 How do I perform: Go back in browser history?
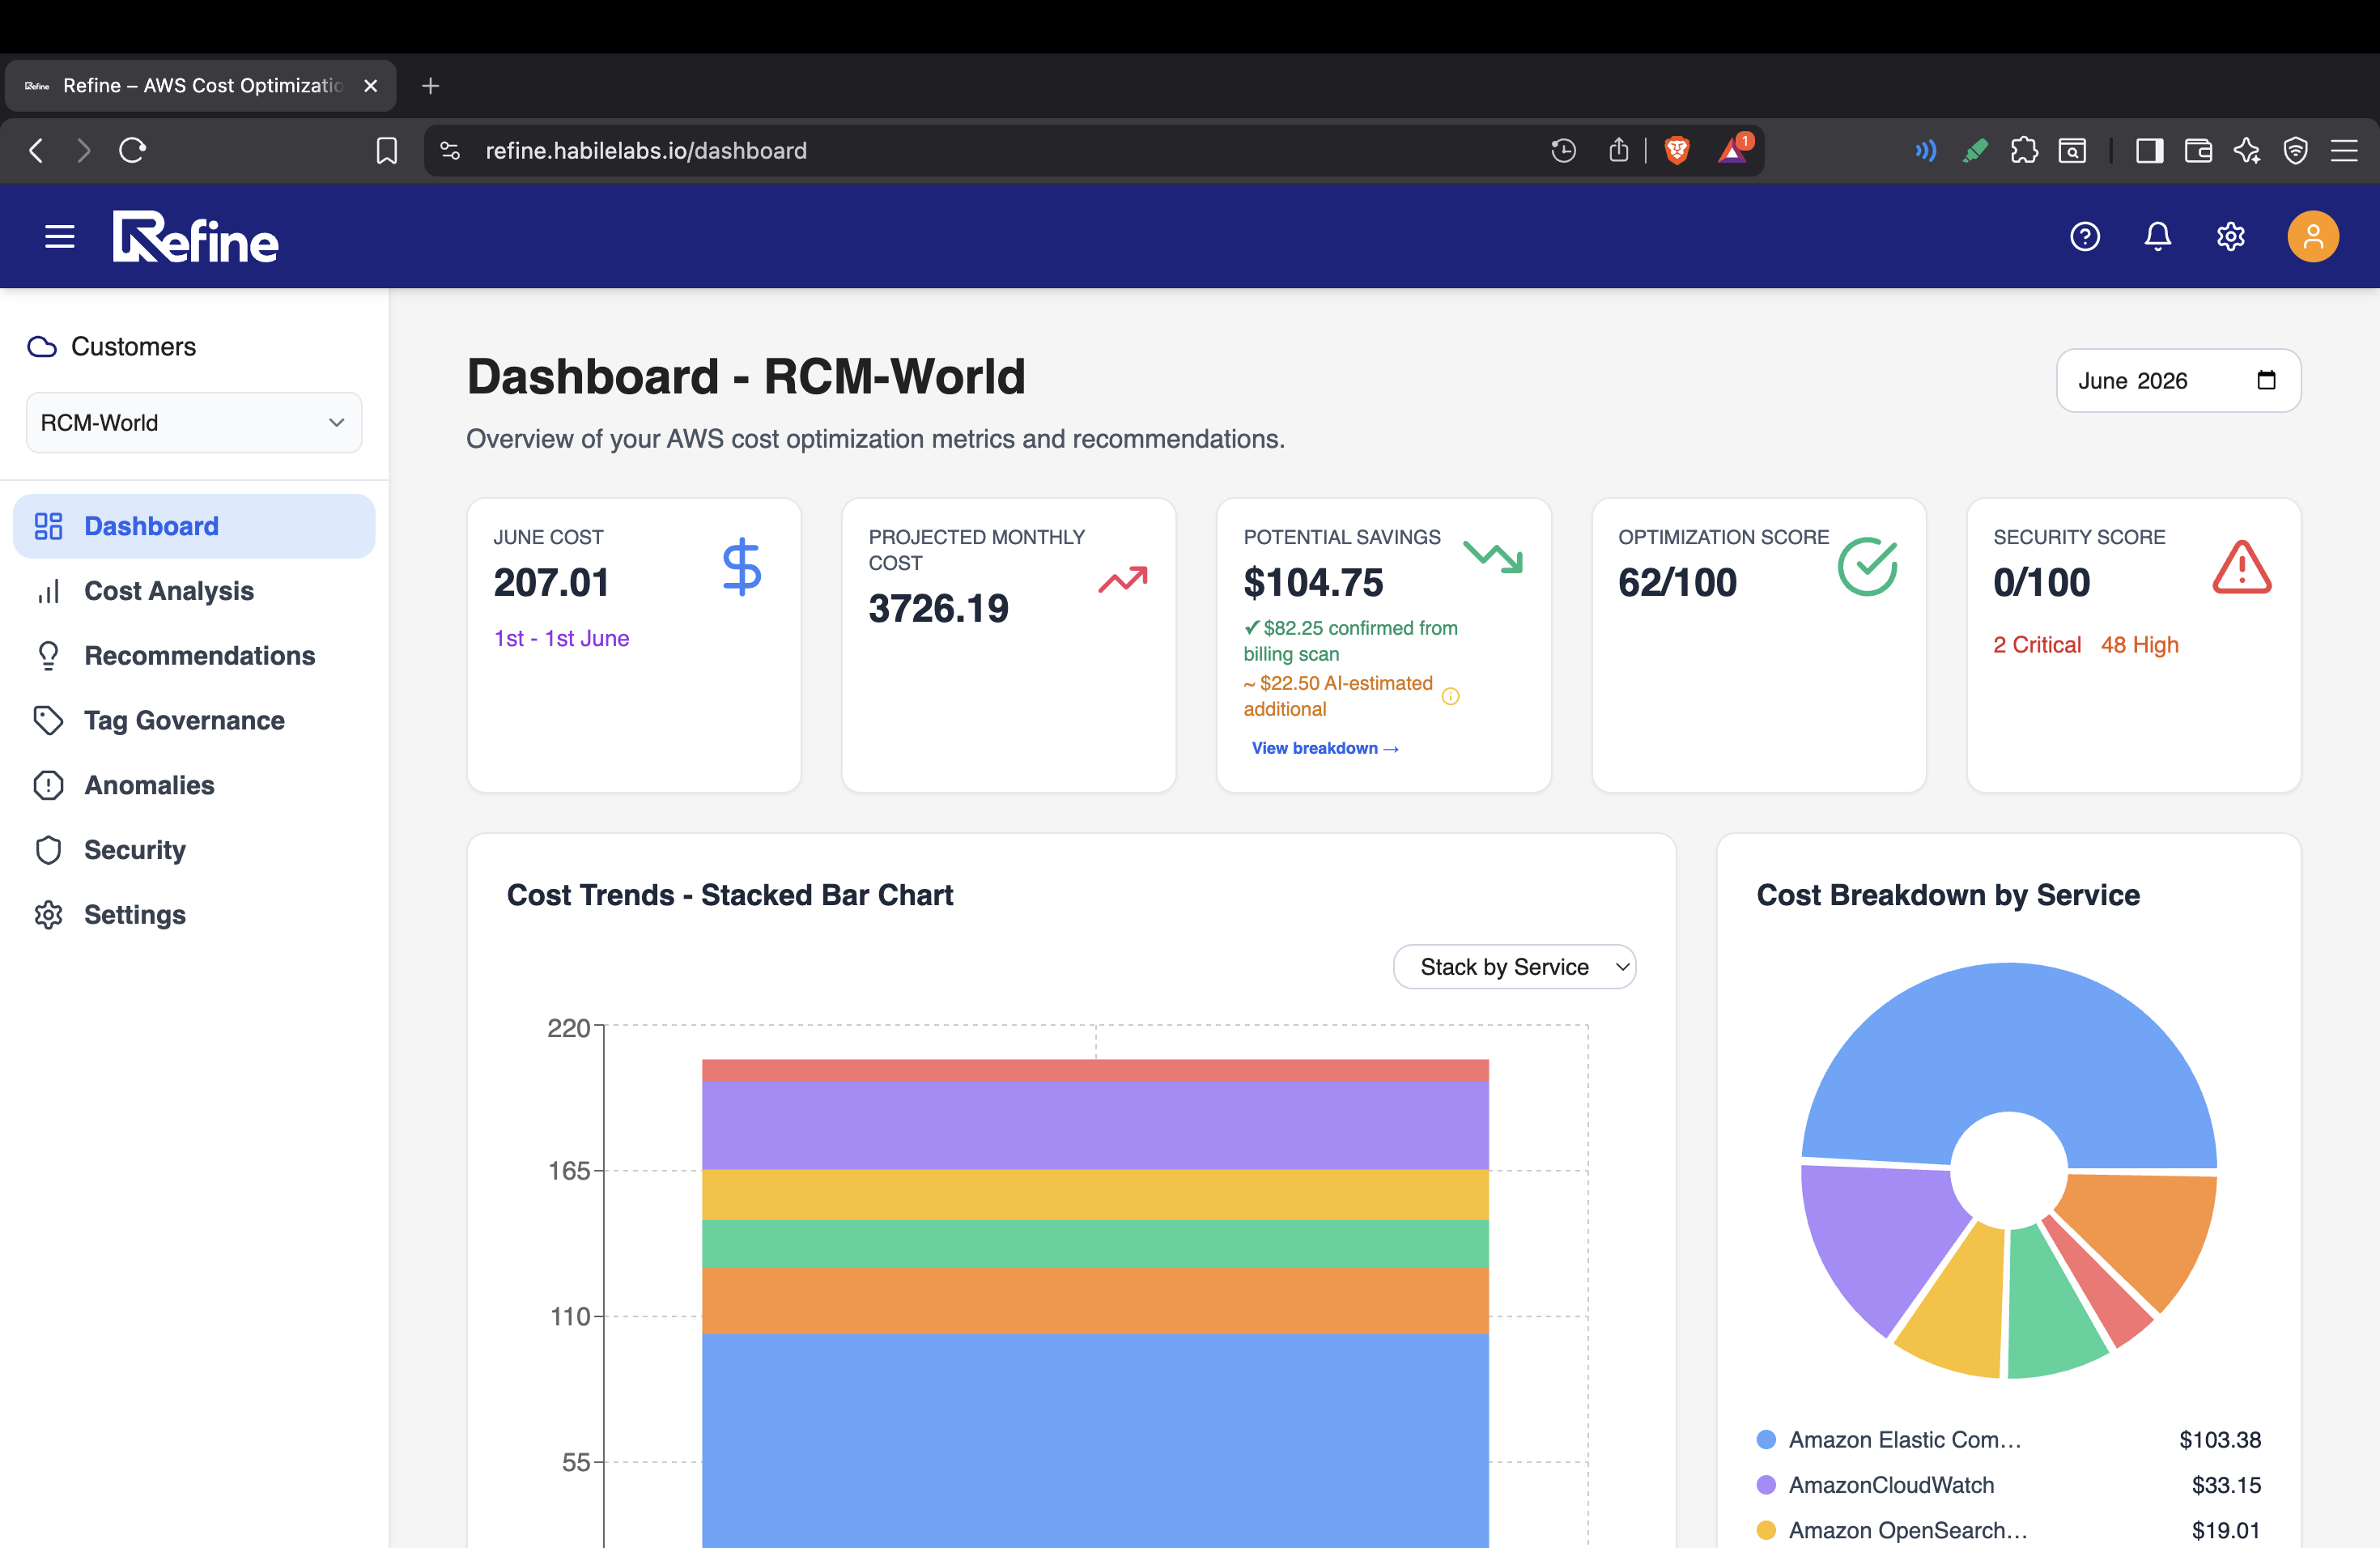point(36,150)
